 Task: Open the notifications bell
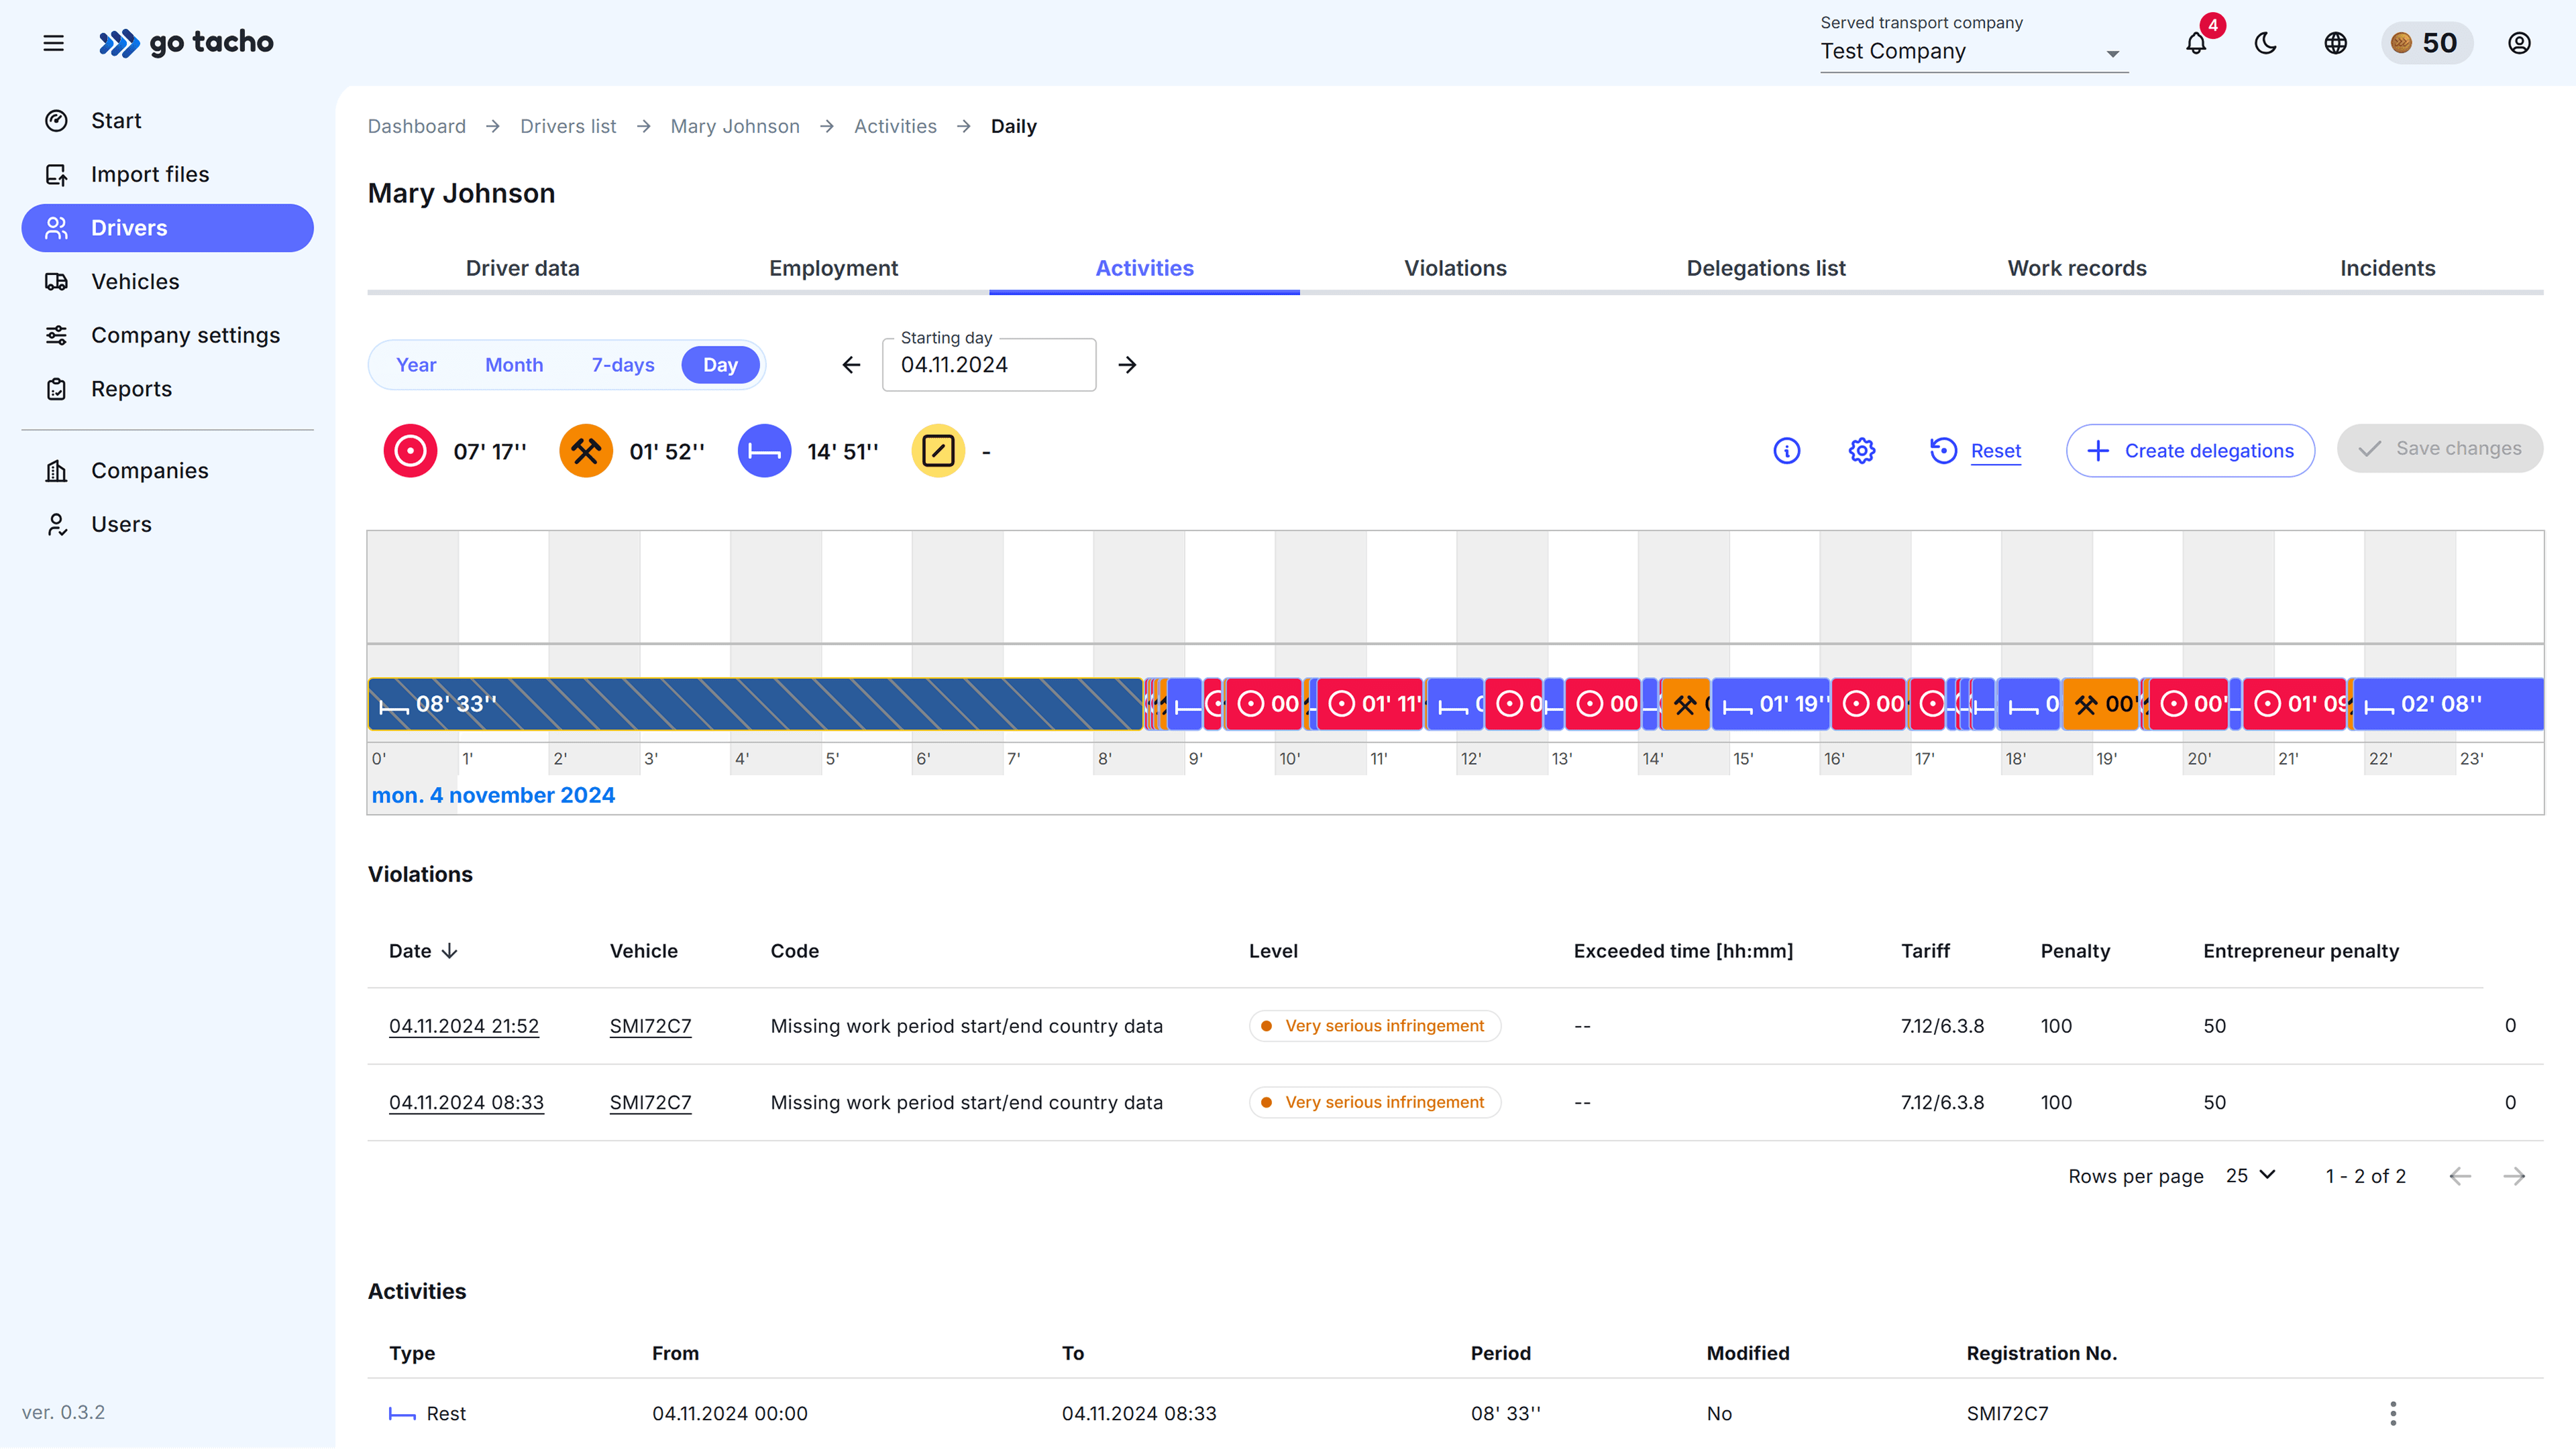coord(2195,43)
